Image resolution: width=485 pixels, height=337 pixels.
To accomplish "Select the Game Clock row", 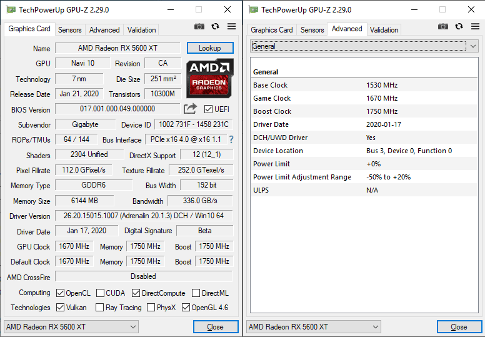I will click(364, 98).
